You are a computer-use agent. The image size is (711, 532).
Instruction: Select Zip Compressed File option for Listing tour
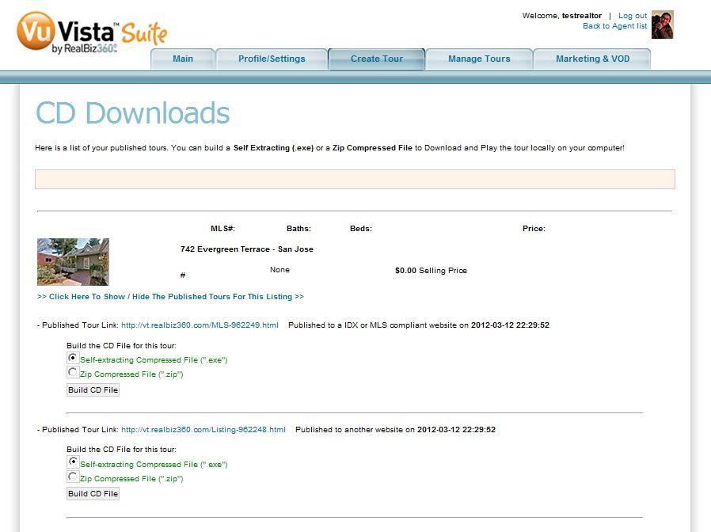click(73, 477)
